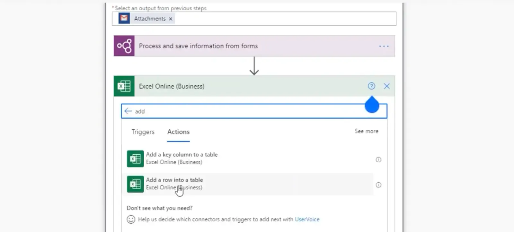Click the Gmail icon on Attachments token
Viewport: 514px width, 232px height.
click(124, 19)
